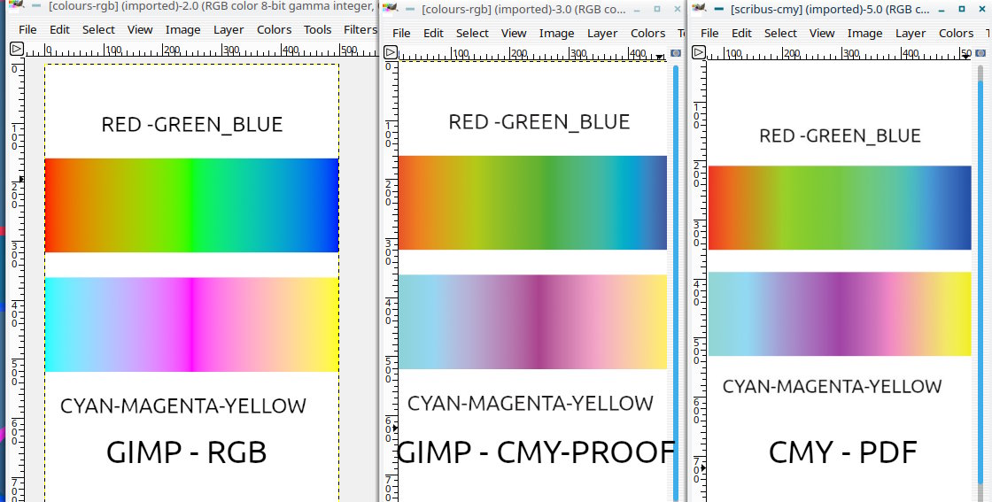Image resolution: width=992 pixels, height=502 pixels.
Task: Open File menu in colours-rgb 3.0 window
Action: (401, 33)
